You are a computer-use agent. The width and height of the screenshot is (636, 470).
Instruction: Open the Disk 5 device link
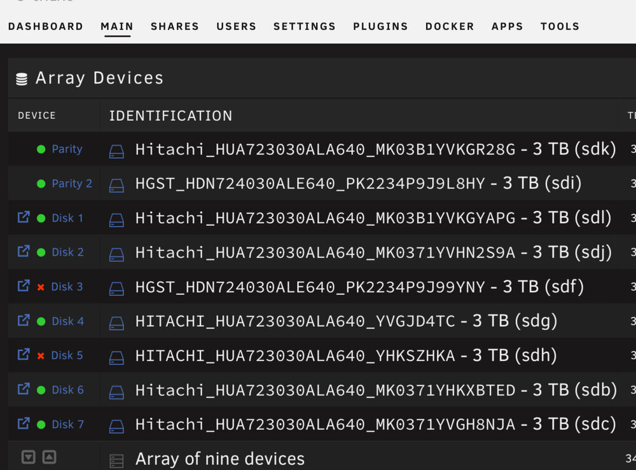pyautogui.click(x=67, y=356)
